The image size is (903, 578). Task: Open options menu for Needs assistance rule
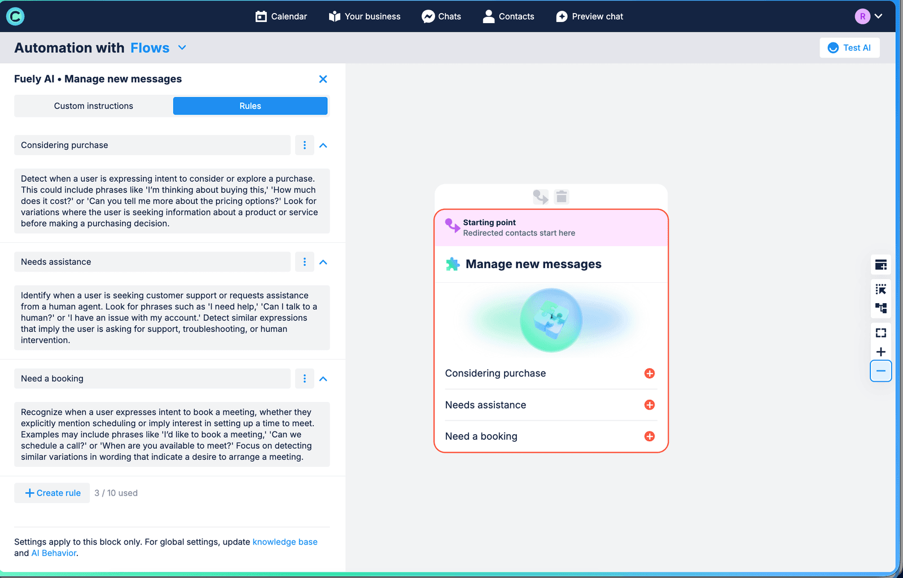(x=305, y=262)
